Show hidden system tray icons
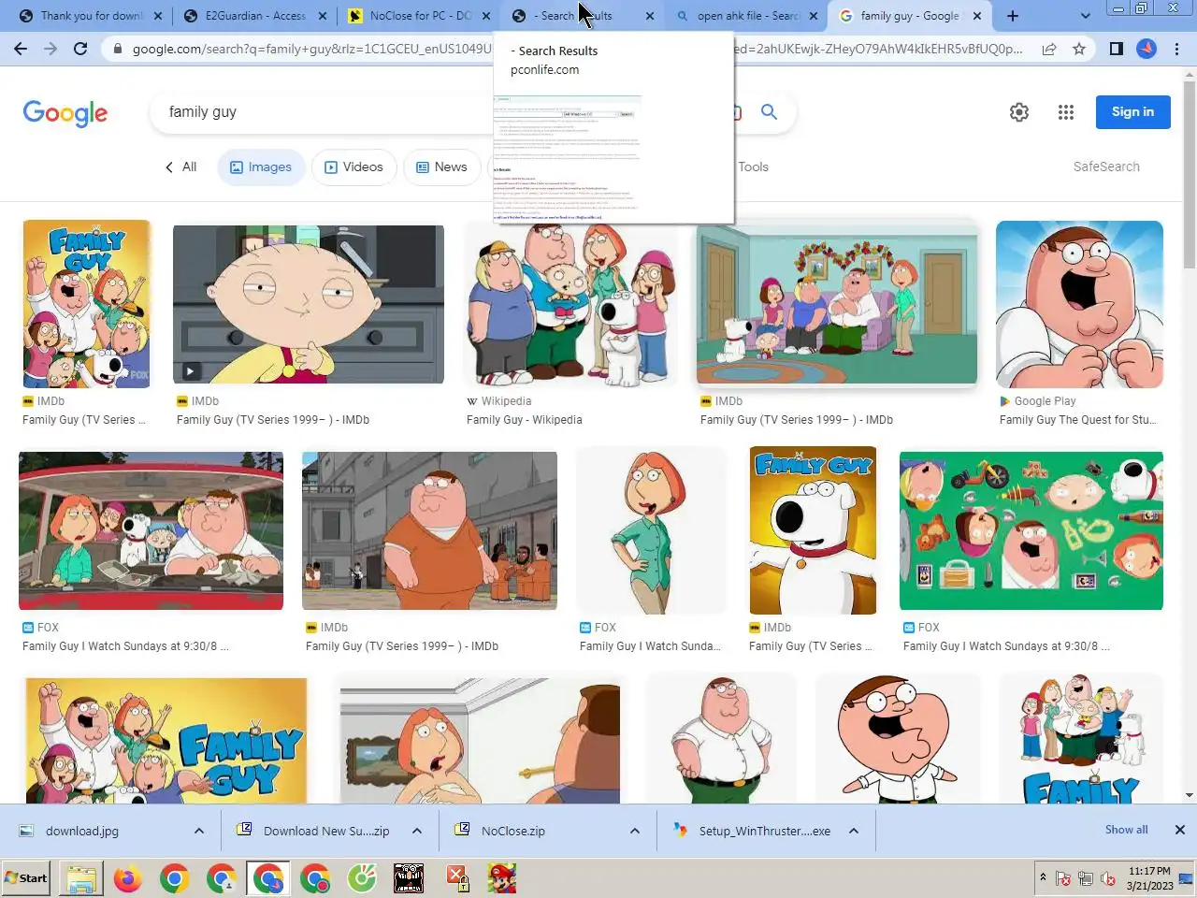Viewport: 1197px width, 898px height. click(x=1043, y=878)
